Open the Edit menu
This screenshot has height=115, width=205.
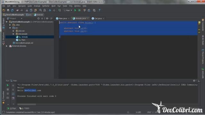pos(9,6)
